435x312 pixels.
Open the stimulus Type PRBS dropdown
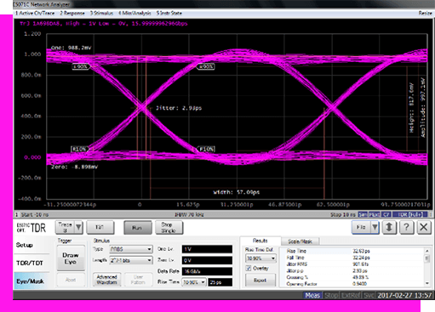coord(131,249)
